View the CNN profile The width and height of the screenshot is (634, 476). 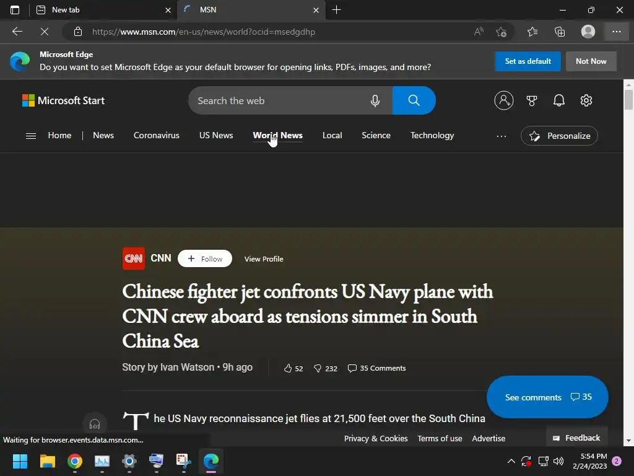coord(264,259)
